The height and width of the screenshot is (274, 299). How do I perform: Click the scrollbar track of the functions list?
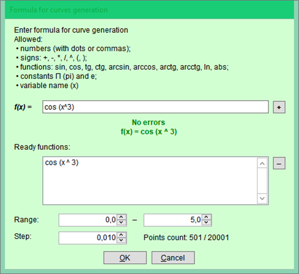click(262, 181)
